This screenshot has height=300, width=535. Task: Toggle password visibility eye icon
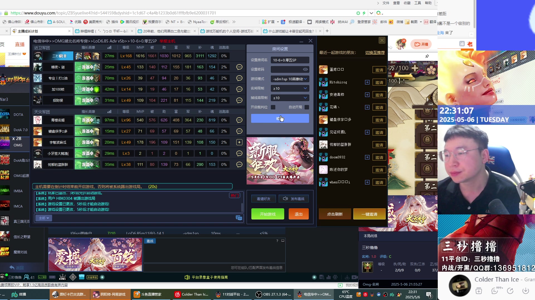(x=305, y=69)
